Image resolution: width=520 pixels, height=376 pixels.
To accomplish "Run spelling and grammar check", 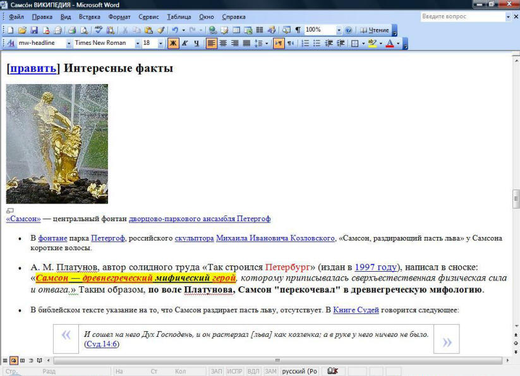I will 98,30.
